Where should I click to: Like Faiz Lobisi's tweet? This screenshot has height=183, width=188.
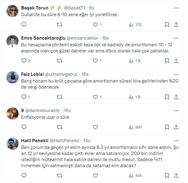point(96,97)
